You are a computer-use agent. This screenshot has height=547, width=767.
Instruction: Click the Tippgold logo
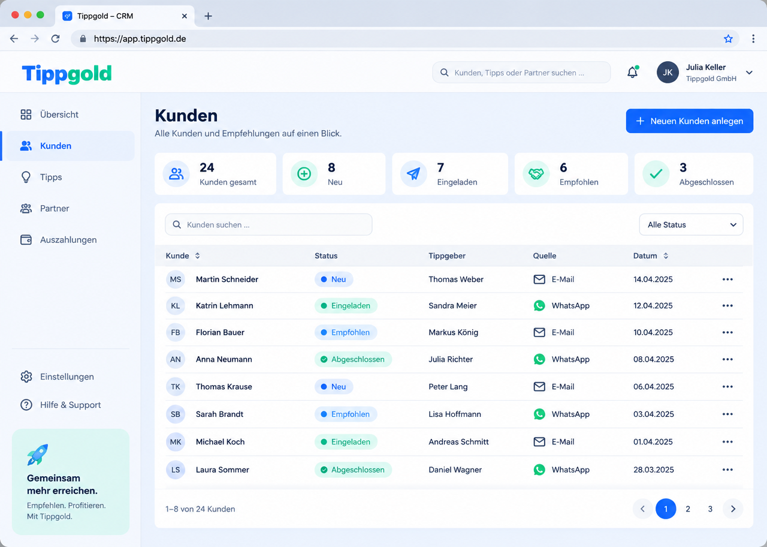coord(67,74)
